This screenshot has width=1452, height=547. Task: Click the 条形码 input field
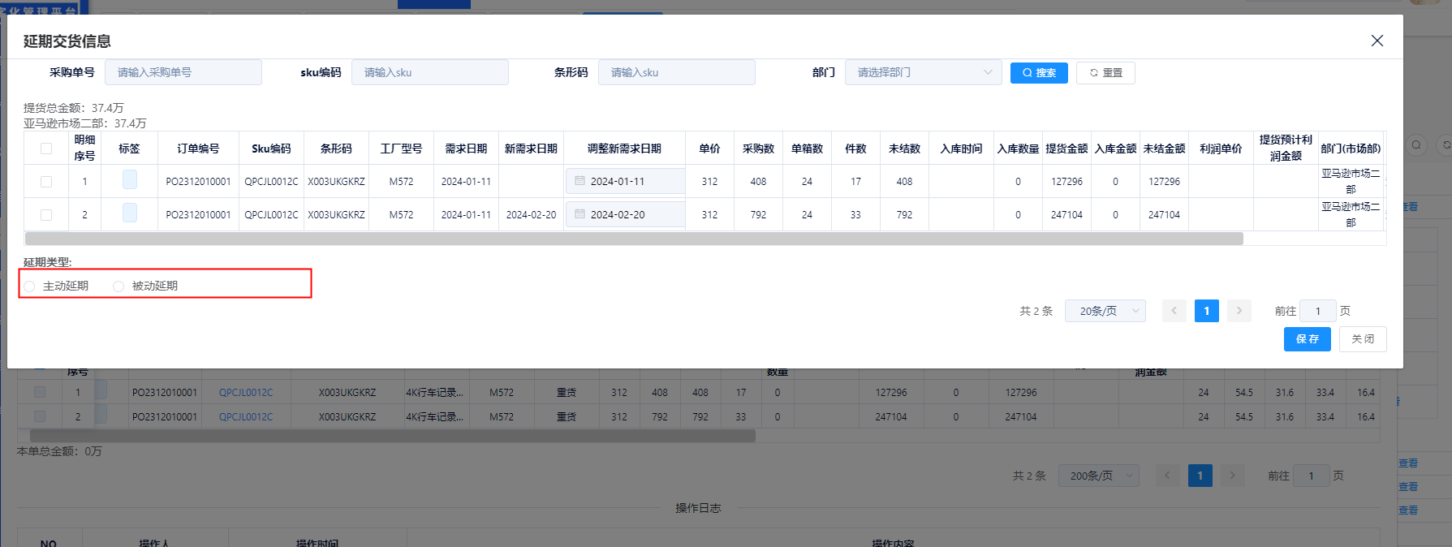[677, 72]
